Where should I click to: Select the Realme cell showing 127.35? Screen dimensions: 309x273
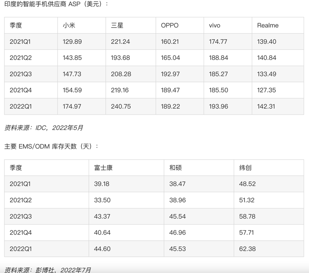click(x=266, y=90)
